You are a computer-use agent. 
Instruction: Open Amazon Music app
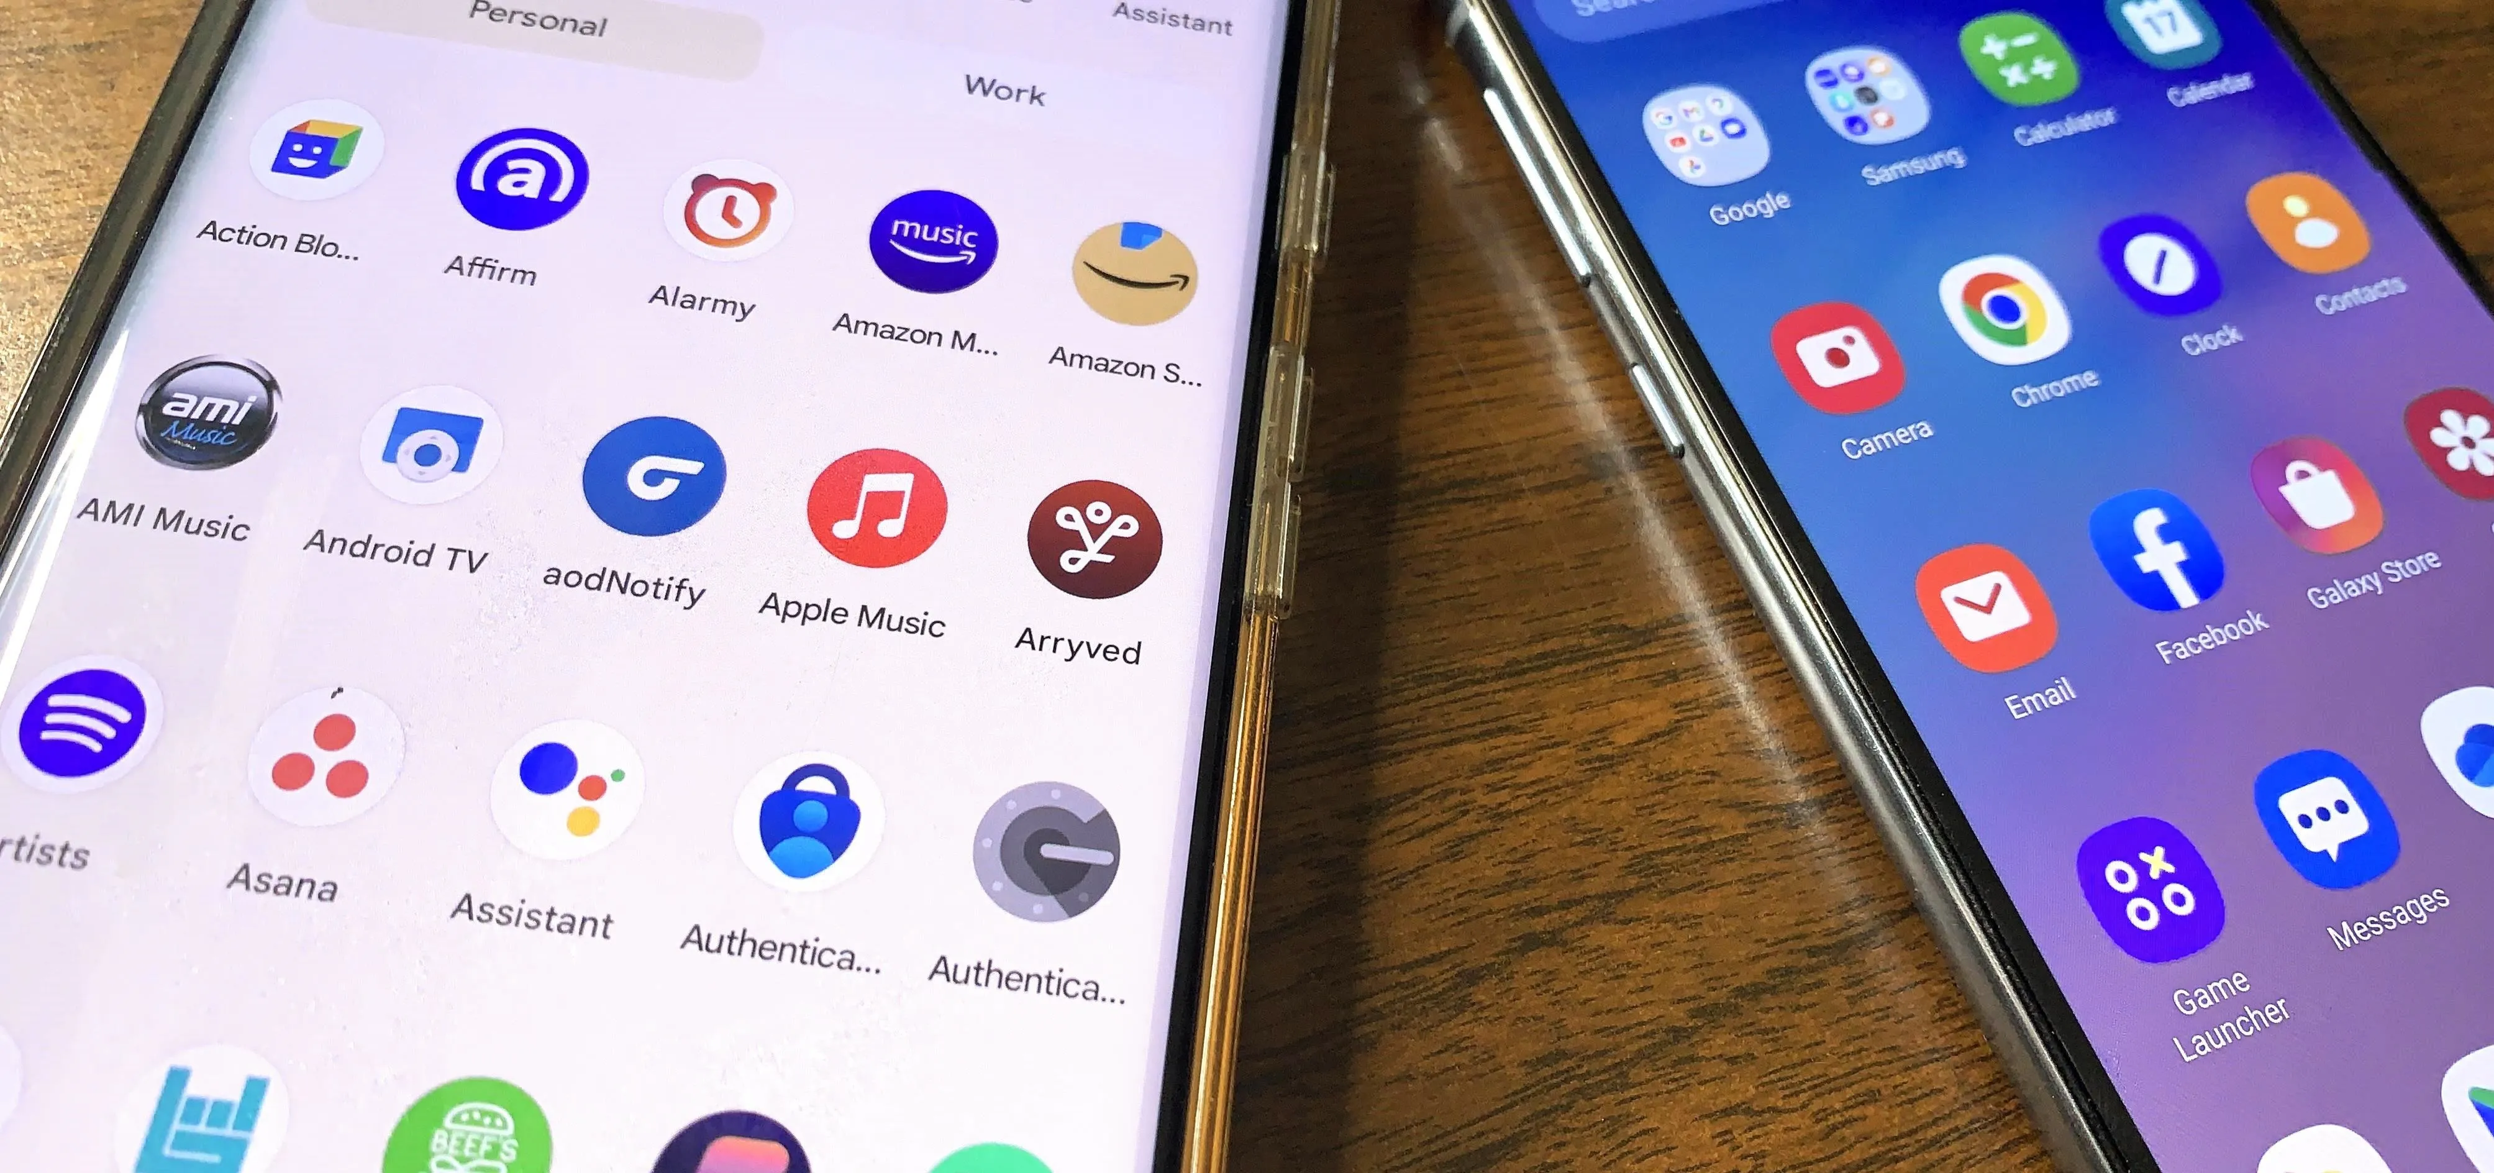[922, 247]
